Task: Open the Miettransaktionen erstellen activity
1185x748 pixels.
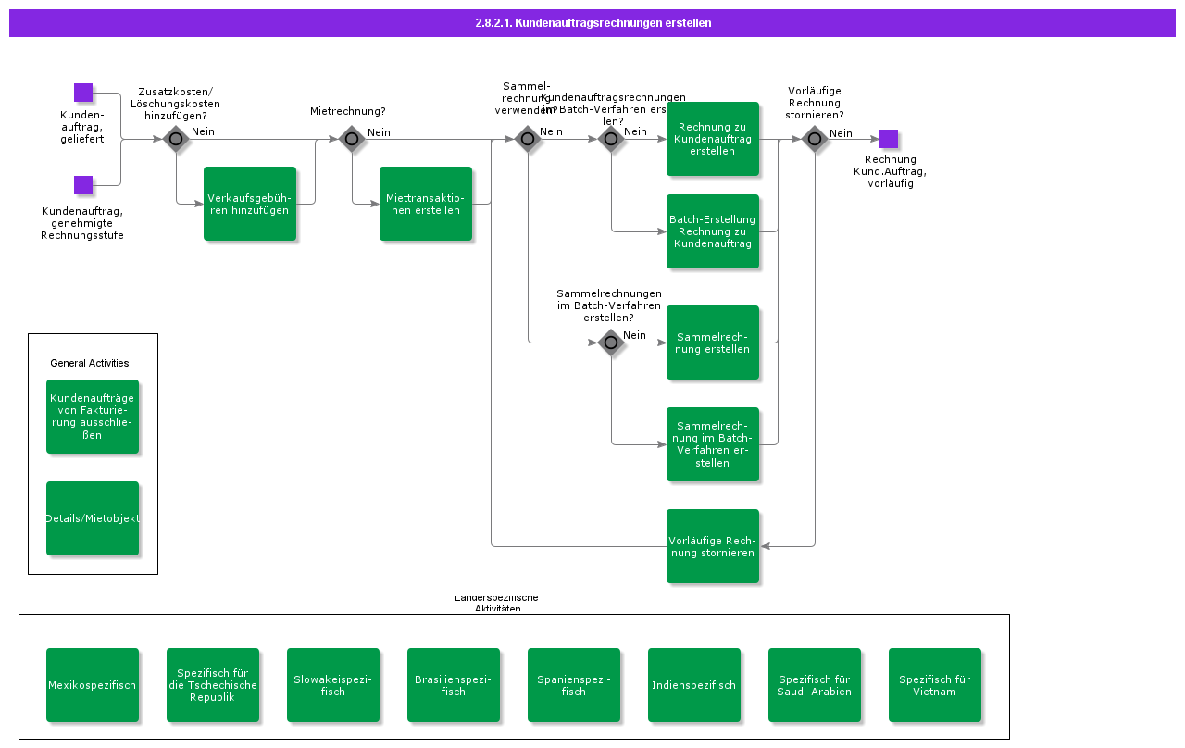Action: click(x=426, y=204)
